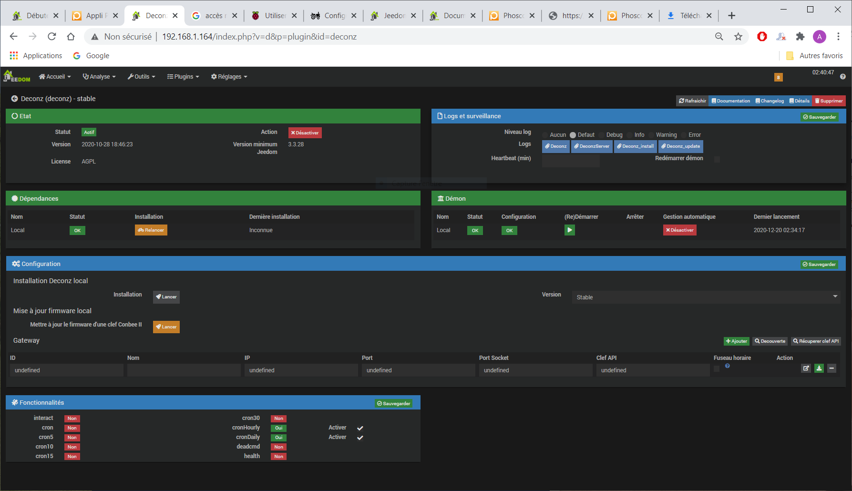Open the Plugins dropdown menu
This screenshot has height=491, width=852.
pos(183,77)
